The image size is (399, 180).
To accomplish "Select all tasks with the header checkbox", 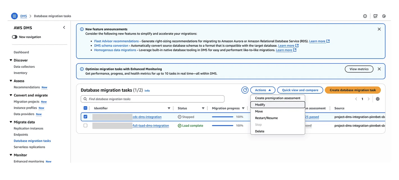I will pyautogui.click(x=85, y=108).
